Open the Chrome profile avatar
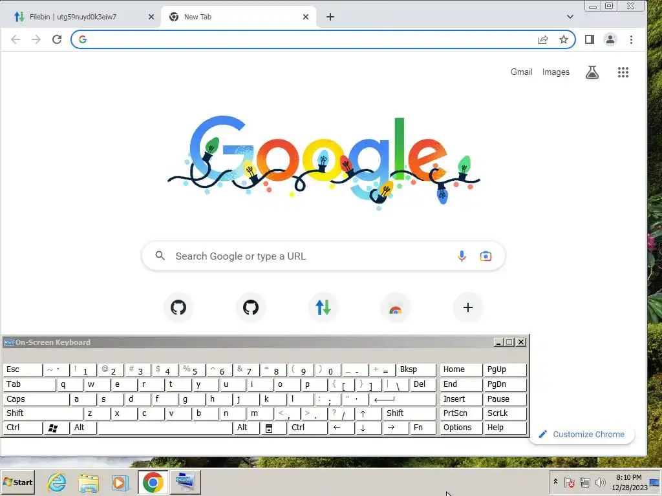This screenshot has width=662, height=496. [x=610, y=39]
